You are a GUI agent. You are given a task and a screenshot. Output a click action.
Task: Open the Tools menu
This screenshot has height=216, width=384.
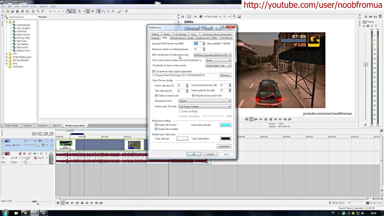pos(34,6)
